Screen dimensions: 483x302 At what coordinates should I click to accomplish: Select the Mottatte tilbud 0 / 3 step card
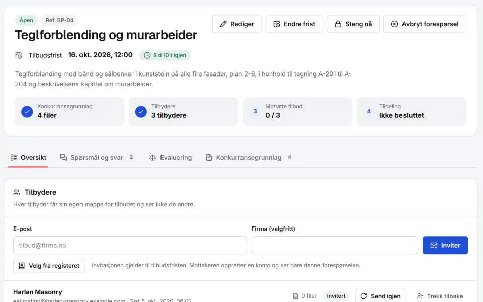point(297,112)
